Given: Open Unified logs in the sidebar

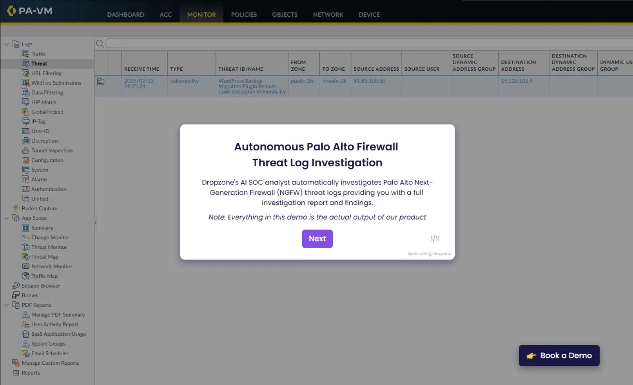Looking at the screenshot, I should pyautogui.click(x=40, y=199).
